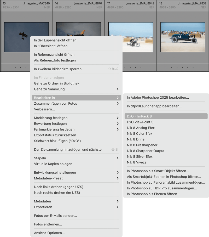Expand the Bearbeiten in submenu arrow
This screenshot has height=237, width=209.
tap(118, 98)
